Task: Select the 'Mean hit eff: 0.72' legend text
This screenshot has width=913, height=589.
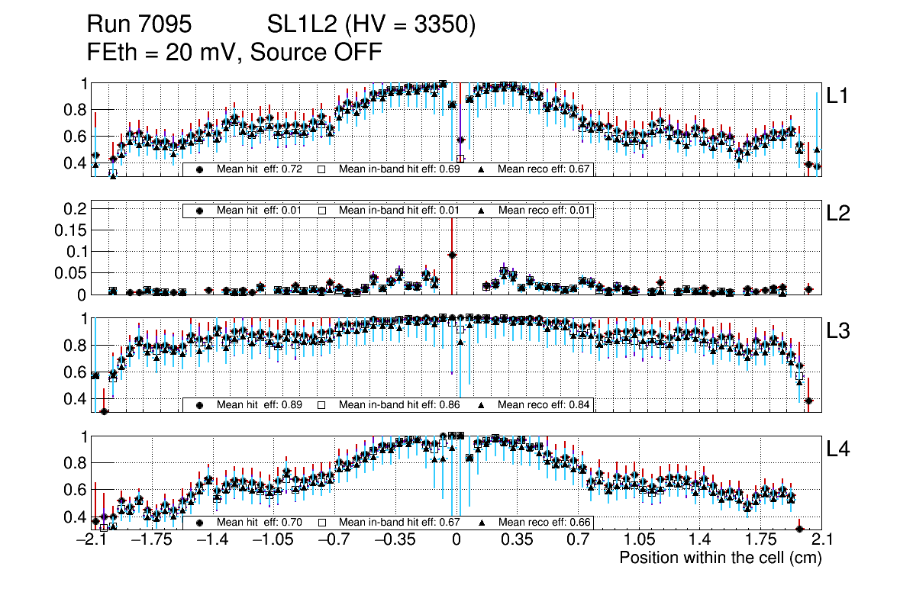Action: click(255, 169)
